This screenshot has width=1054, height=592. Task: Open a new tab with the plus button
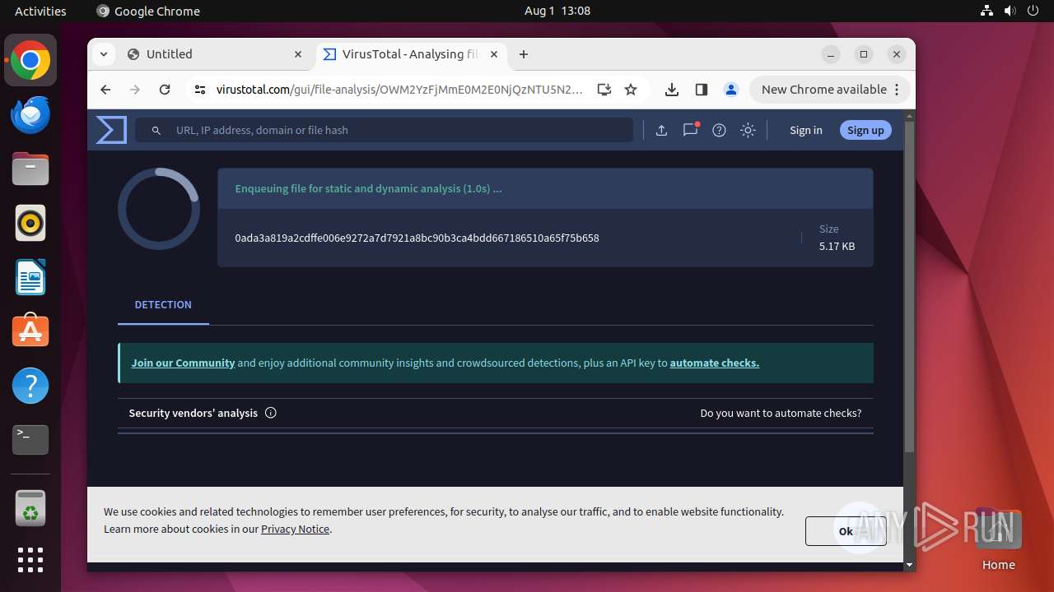click(x=524, y=54)
